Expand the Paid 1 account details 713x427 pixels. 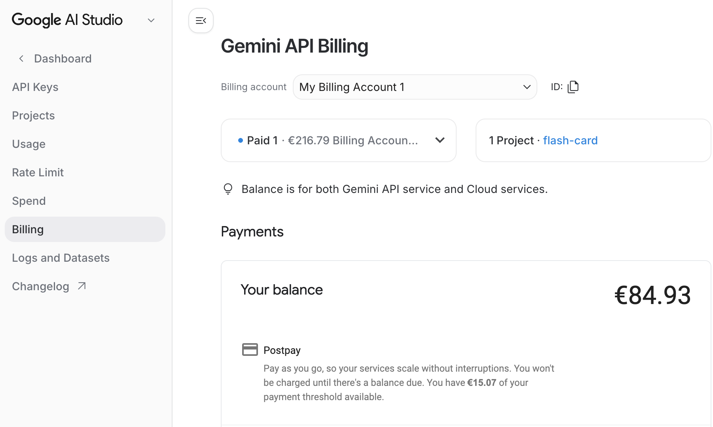[x=440, y=140]
